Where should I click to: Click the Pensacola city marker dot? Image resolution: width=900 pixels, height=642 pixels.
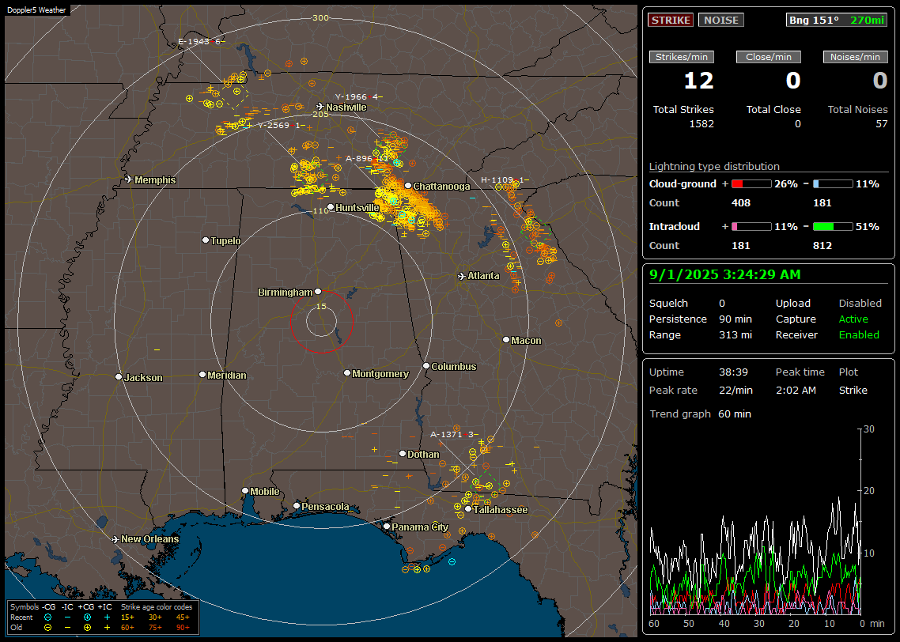coord(296,505)
